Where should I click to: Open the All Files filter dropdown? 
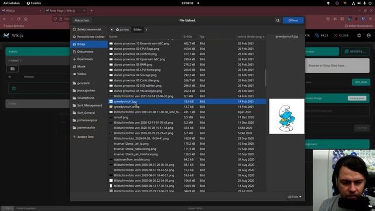[x=294, y=197]
